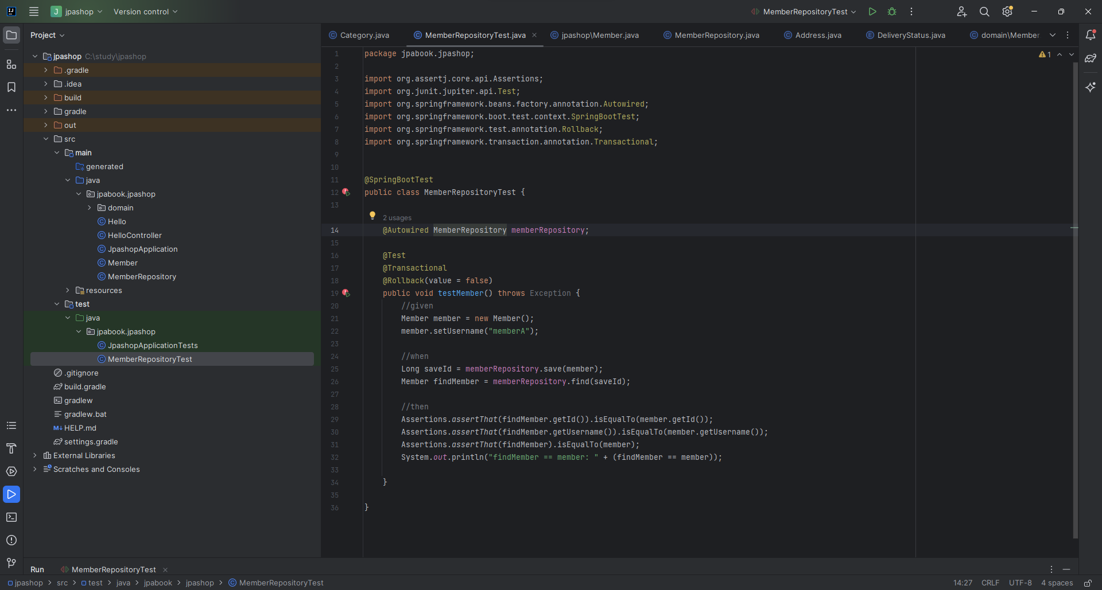Open the Problems tool window
Image resolution: width=1102 pixels, height=590 pixels.
click(x=11, y=540)
